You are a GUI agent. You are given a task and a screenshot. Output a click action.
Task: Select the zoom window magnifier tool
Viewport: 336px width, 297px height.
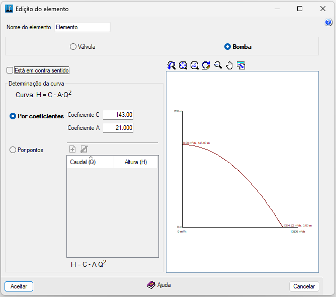point(218,65)
